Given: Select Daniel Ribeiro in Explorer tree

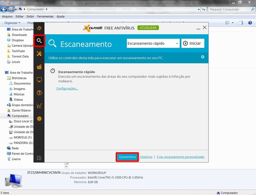Looking at the screenshot, I should click(x=21, y=110).
